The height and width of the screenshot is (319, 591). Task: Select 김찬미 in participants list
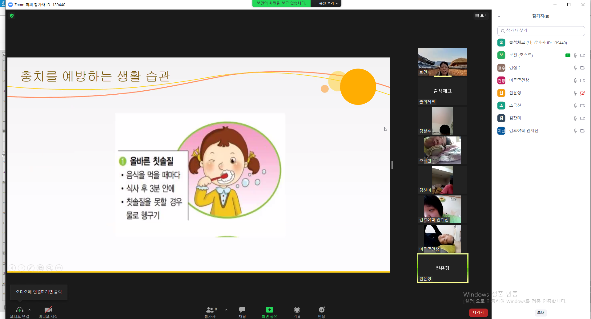[541, 118]
